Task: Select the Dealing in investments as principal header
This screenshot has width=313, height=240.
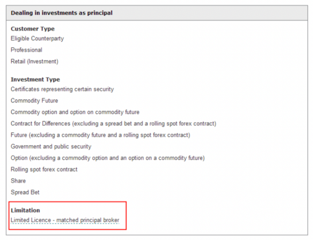Action: point(61,13)
